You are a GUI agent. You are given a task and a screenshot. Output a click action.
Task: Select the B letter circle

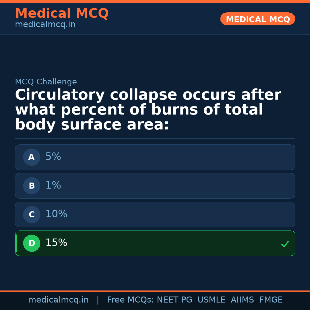tap(32, 186)
